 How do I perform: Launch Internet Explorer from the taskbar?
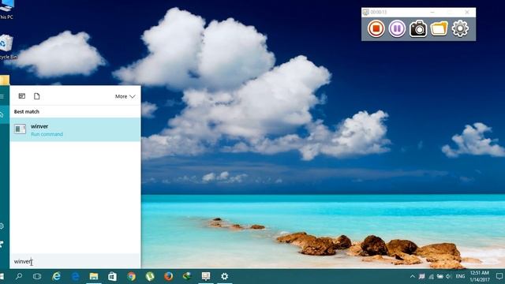[x=56, y=276]
